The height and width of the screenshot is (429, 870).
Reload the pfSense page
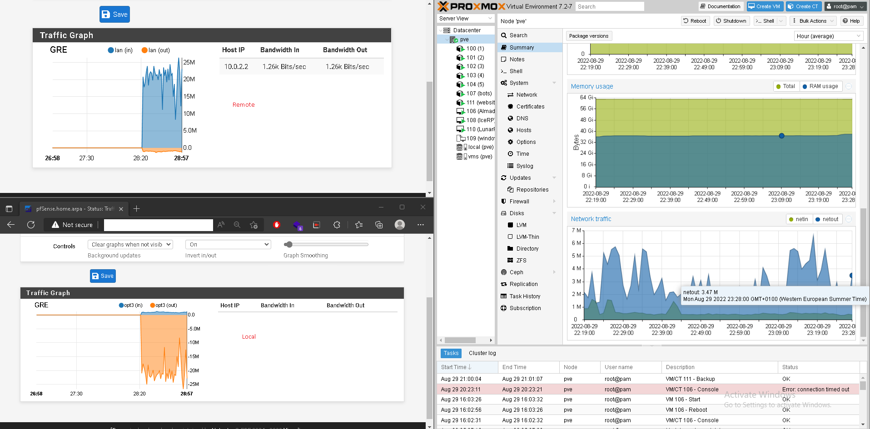pyautogui.click(x=31, y=225)
